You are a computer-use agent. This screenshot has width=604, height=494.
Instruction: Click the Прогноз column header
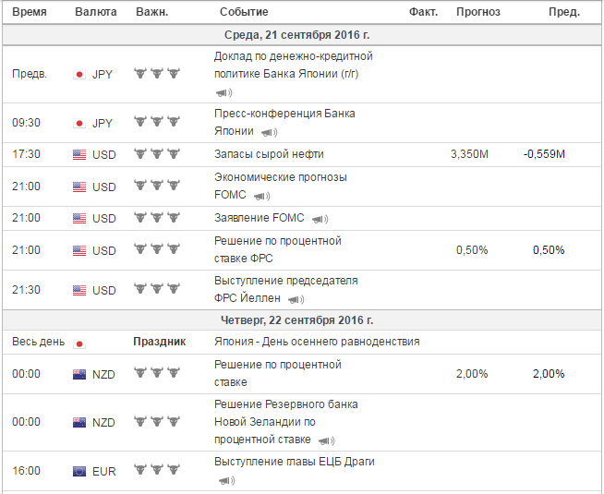478,12
